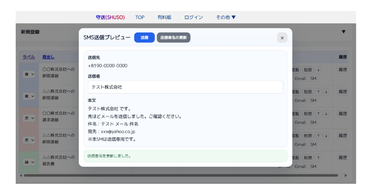Click SM button in 青 △△株式会社への納期連絡 row
The image size is (381, 190).
click(313, 101)
